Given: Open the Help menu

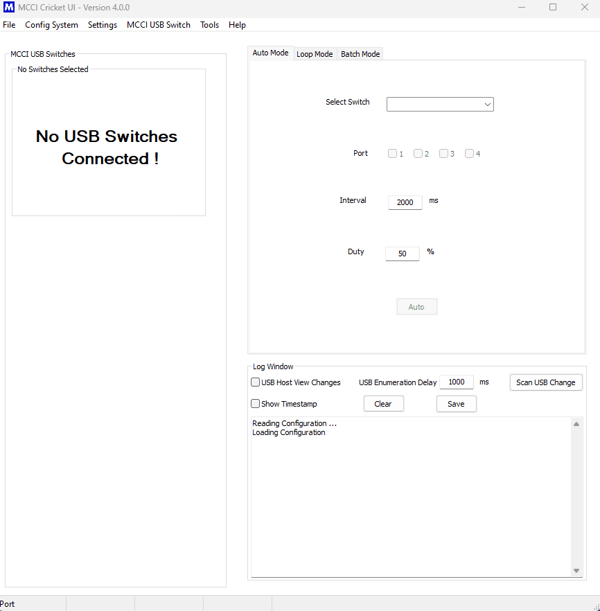Looking at the screenshot, I should coord(237,25).
